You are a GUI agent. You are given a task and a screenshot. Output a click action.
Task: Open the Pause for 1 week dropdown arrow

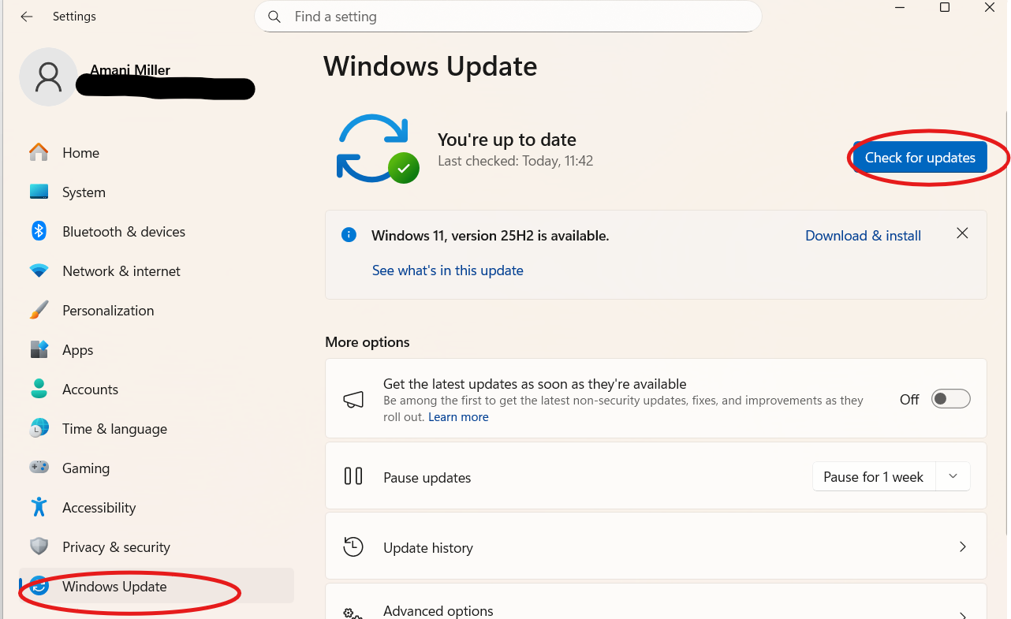click(x=953, y=476)
